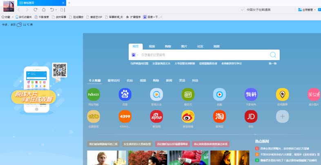Screen dimensions: 321x165
Task: Reload the page with refresh button
Action: (x=36, y=9)
